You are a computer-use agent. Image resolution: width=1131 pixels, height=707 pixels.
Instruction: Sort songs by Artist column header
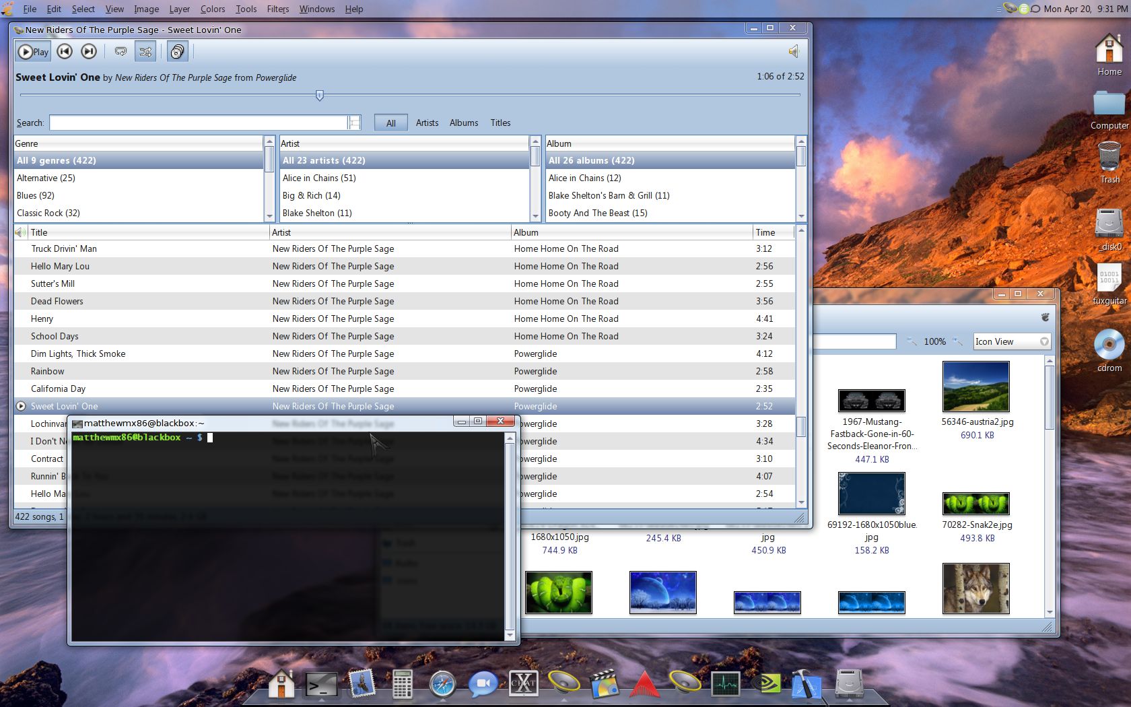(390, 232)
